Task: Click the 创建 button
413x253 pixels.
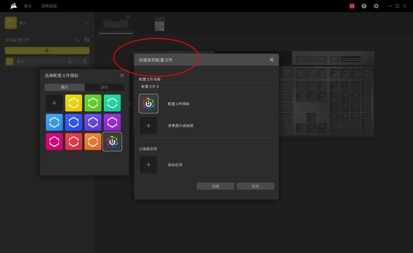Action: pyautogui.click(x=215, y=186)
